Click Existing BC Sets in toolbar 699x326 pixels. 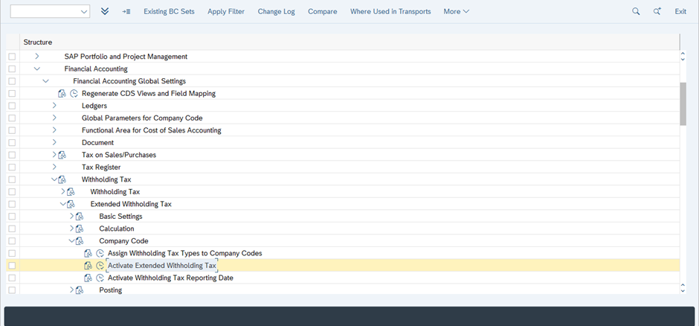(x=169, y=12)
